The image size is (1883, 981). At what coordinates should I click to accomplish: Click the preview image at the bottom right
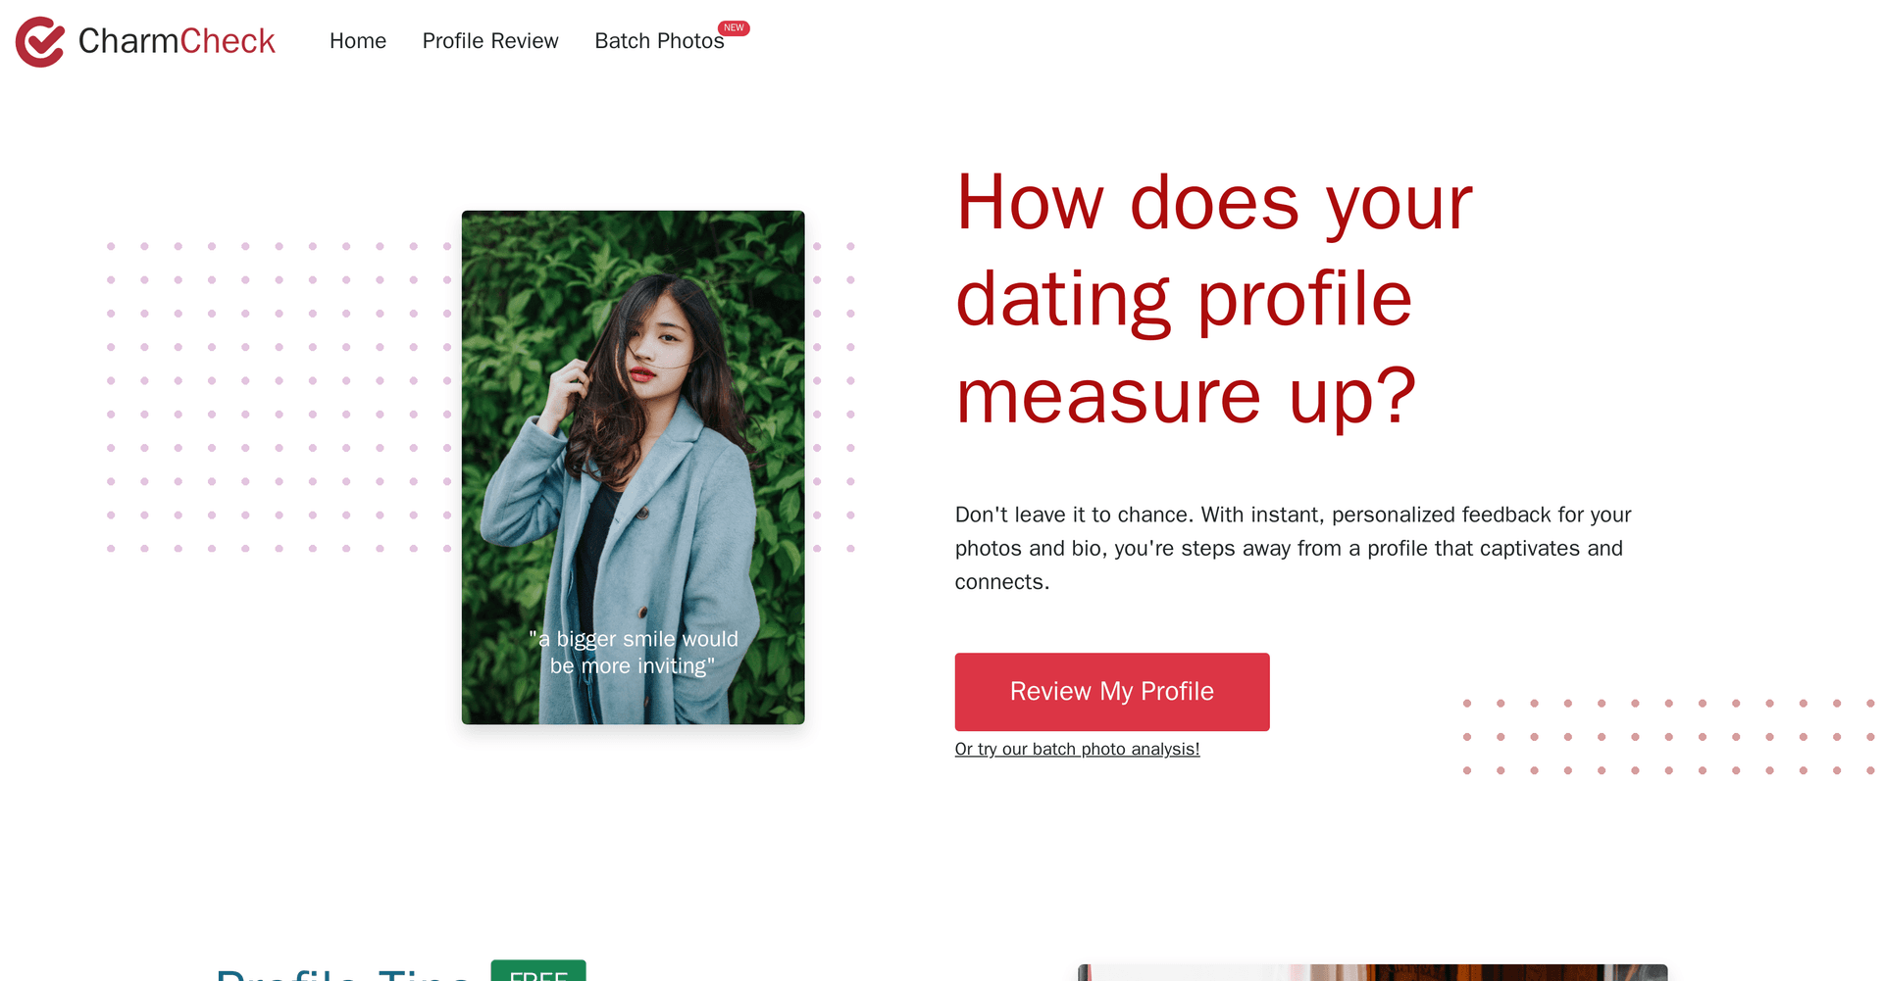(x=1373, y=972)
